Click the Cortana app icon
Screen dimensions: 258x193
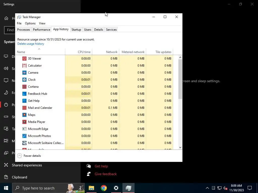click(x=24, y=87)
